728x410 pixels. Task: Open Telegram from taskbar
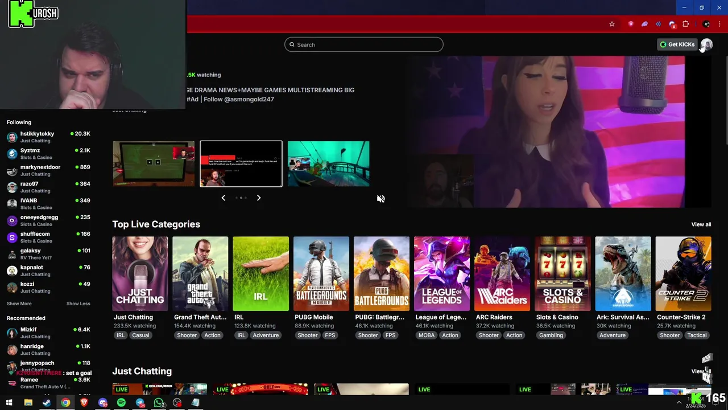pos(140,403)
